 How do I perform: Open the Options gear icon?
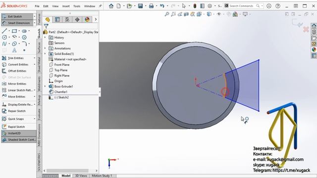(210, 6)
